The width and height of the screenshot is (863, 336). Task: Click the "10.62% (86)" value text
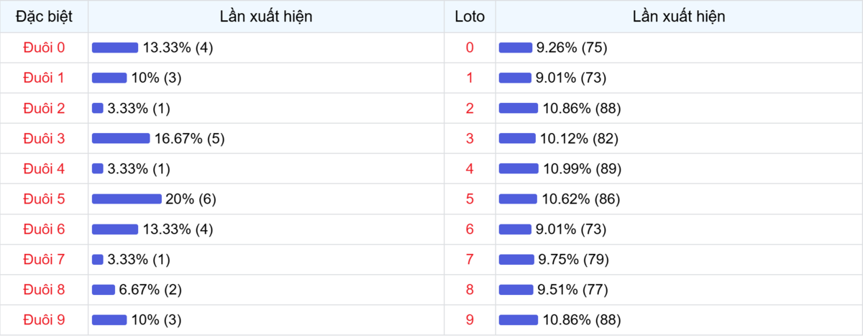point(580,199)
